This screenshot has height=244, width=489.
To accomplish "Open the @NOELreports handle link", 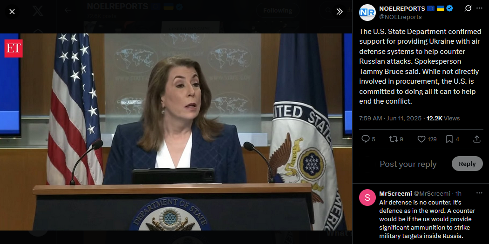I will pos(401,17).
